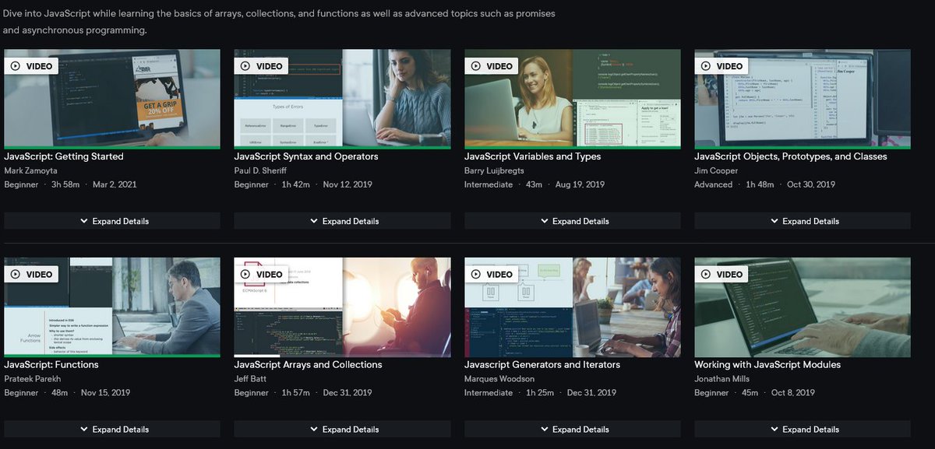Expand details for JavaScript: Functions

point(112,429)
